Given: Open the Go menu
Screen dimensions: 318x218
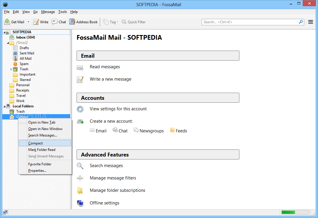Looking at the screenshot, I should (x=36, y=12).
